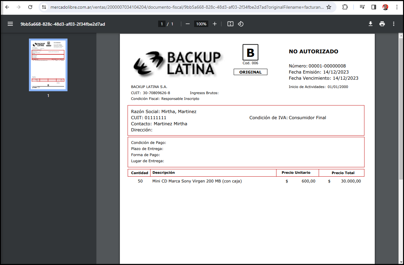The height and width of the screenshot is (265, 404).
Task: Open the Chrome three-dot menu
Action: [397, 7]
